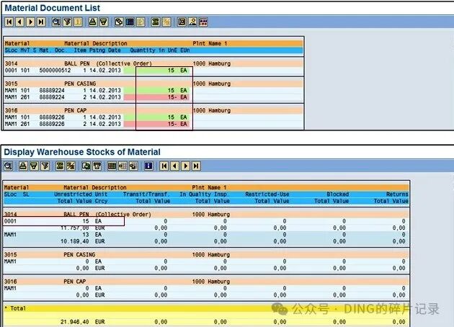
Task: Select MAM1 row with 13 EA under BALL PEN
Action: pyautogui.click(x=206, y=235)
